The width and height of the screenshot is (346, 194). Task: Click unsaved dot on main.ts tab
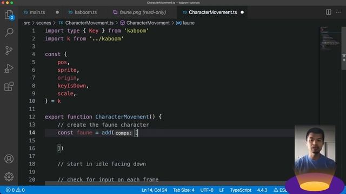(x=57, y=12)
